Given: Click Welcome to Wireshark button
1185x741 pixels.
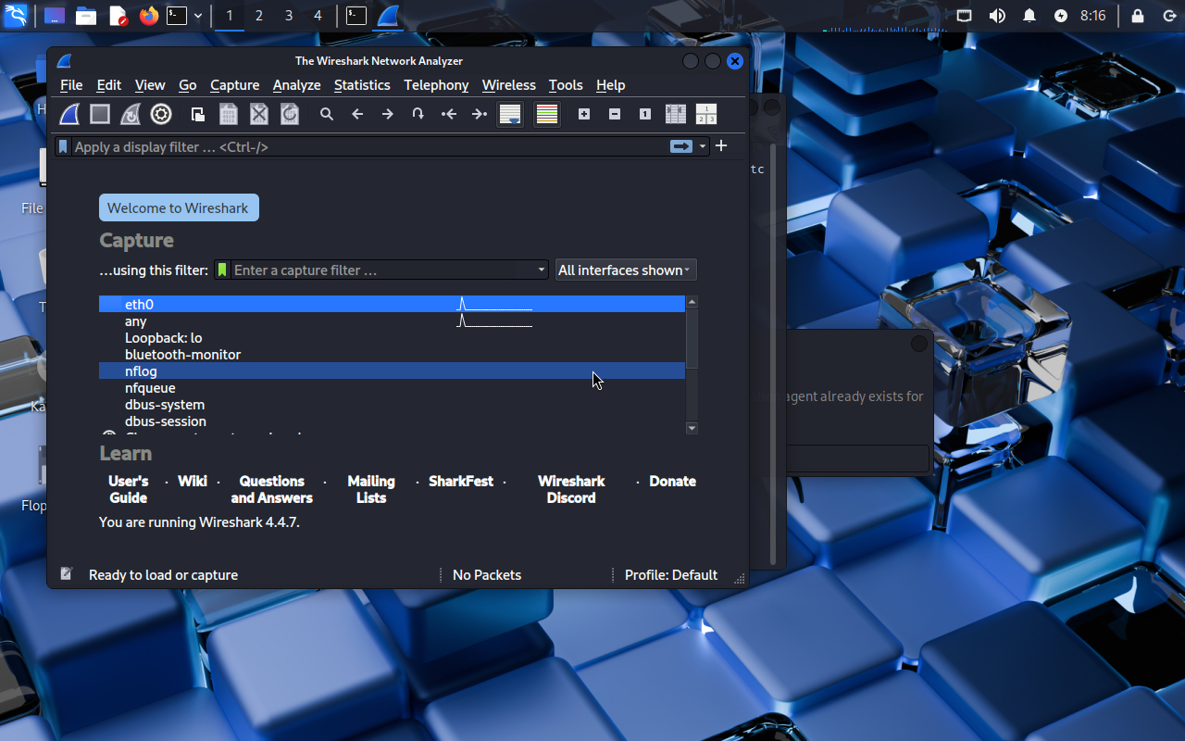Looking at the screenshot, I should pyautogui.click(x=179, y=207).
